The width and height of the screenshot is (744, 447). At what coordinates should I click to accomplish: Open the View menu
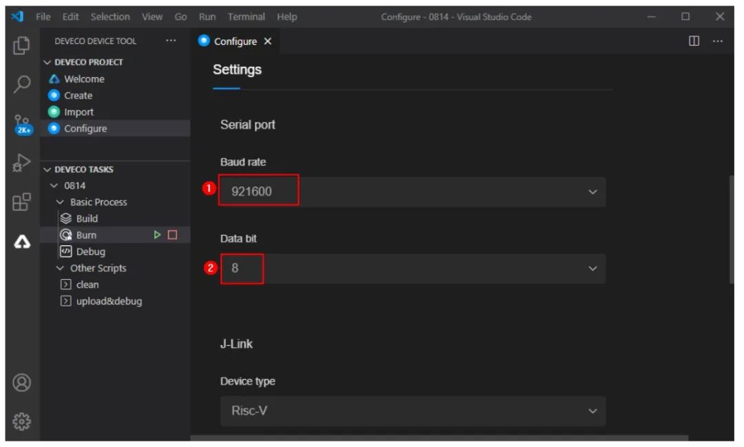152,17
